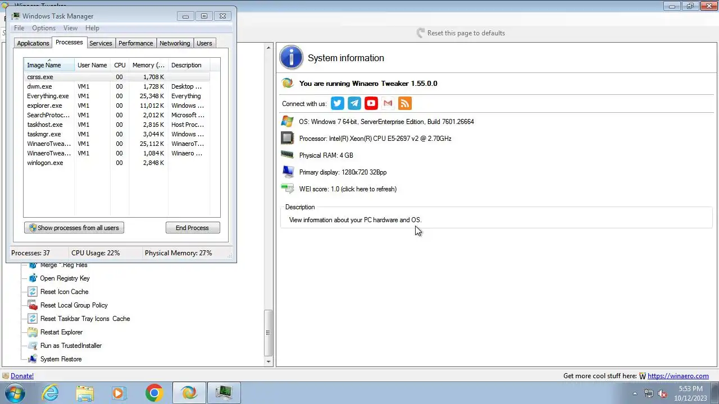Sort processes by Memory column
Viewport: 719px width, 404px height.
[x=148, y=65]
